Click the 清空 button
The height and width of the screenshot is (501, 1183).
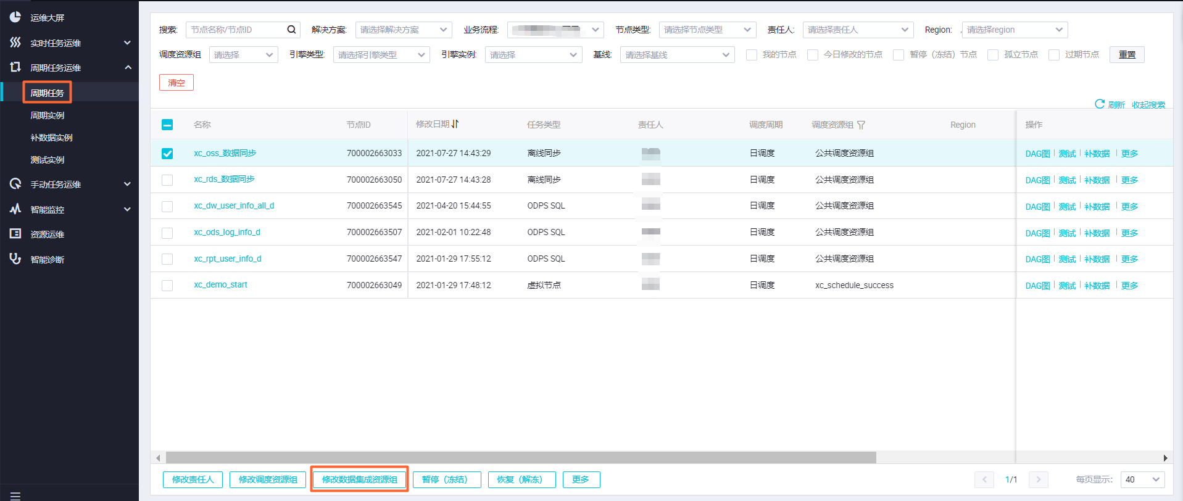(x=176, y=83)
